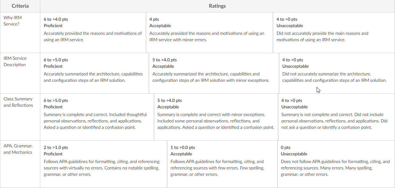Click the 'Summary is complete and correct' Proficient description

[95, 121]
